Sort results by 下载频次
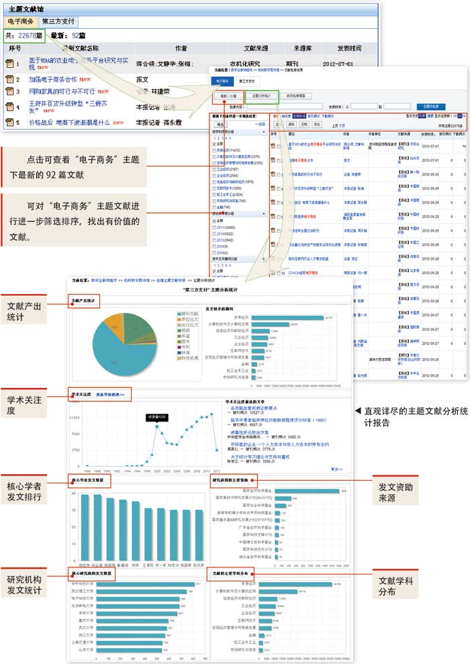 pos(327,116)
